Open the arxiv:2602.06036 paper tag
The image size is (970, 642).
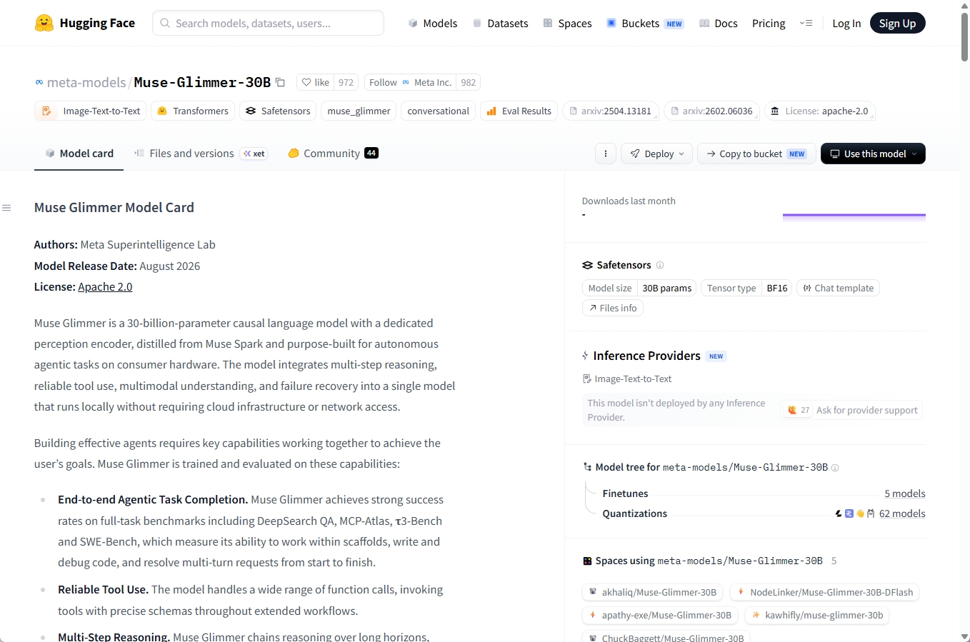(x=711, y=111)
